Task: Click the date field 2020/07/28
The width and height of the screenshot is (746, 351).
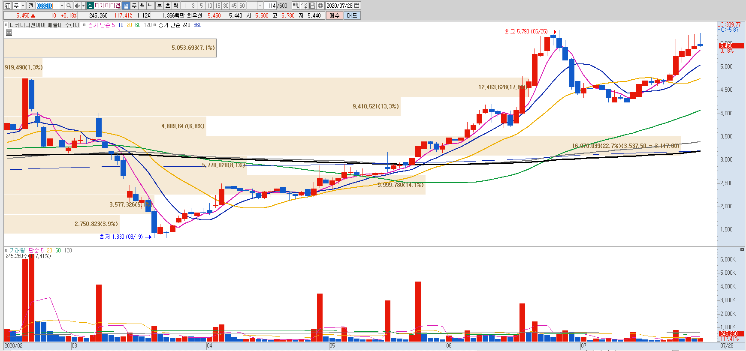Action: 339,6
